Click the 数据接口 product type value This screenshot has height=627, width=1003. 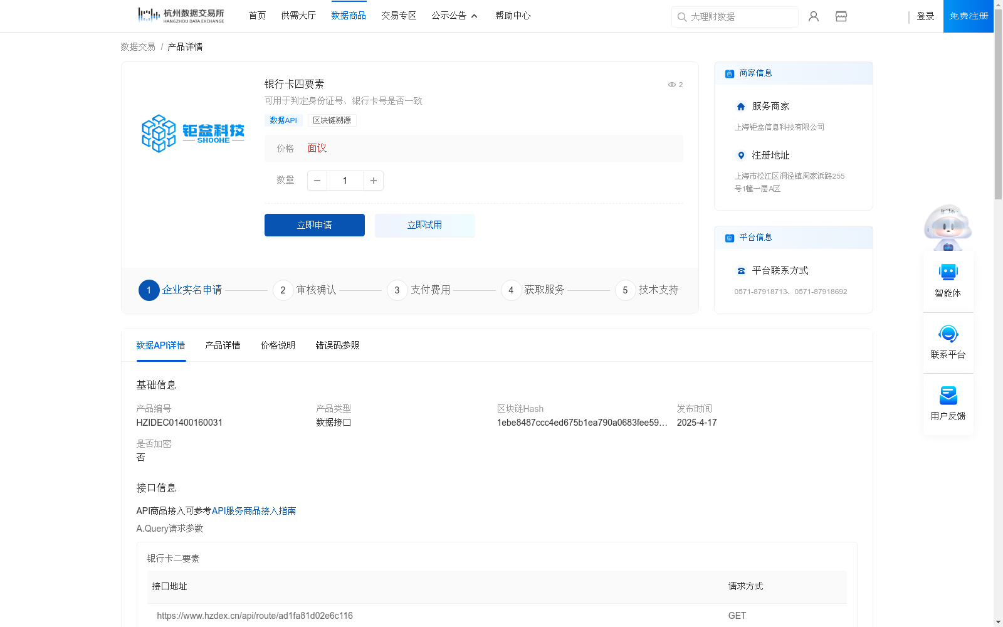333,423
